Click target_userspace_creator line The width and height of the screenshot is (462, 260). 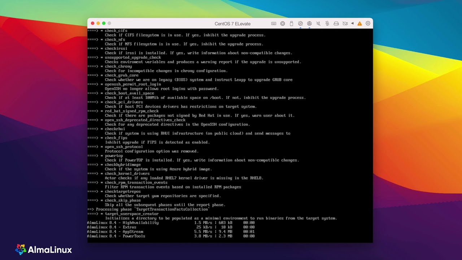123,214
